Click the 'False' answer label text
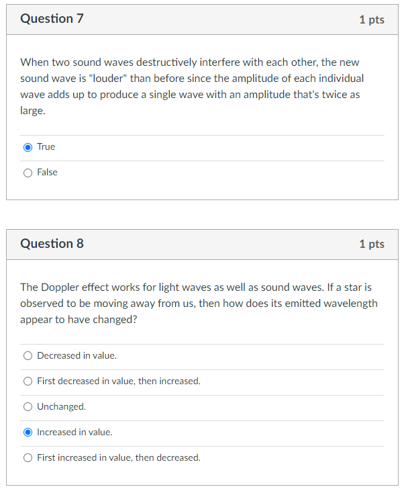Screen dimensions: 408x491 47,172
